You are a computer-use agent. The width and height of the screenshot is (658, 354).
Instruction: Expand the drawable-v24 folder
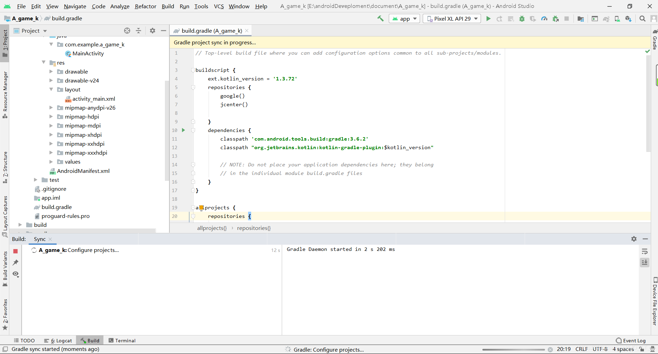click(51, 80)
